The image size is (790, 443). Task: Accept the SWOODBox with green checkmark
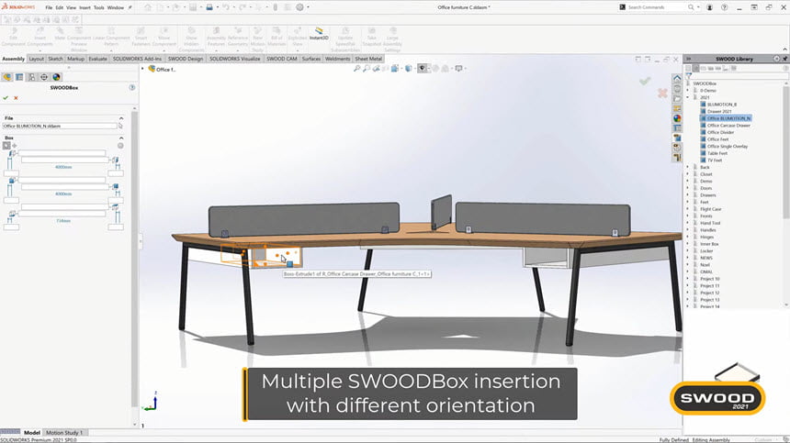click(6, 97)
